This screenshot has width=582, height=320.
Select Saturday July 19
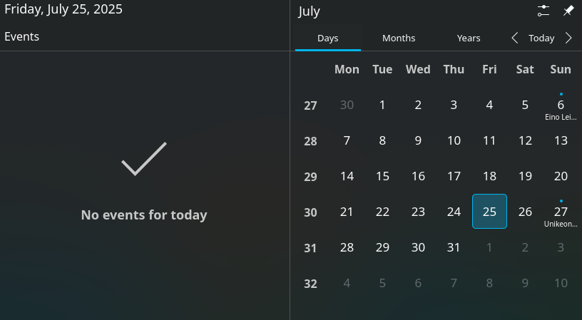tap(525, 176)
